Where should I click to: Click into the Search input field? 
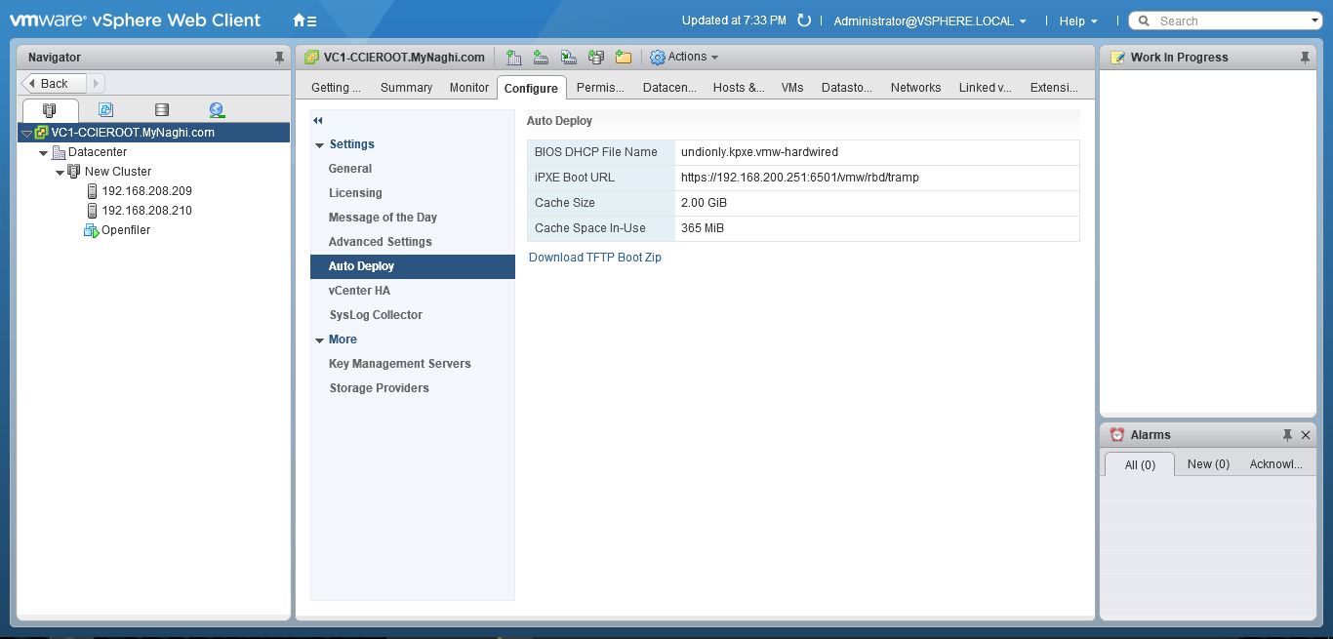pyautogui.click(x=1232, y=20)
